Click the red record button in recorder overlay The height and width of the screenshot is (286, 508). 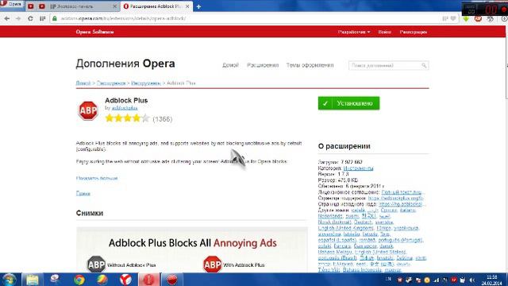[x=505, y=9]
